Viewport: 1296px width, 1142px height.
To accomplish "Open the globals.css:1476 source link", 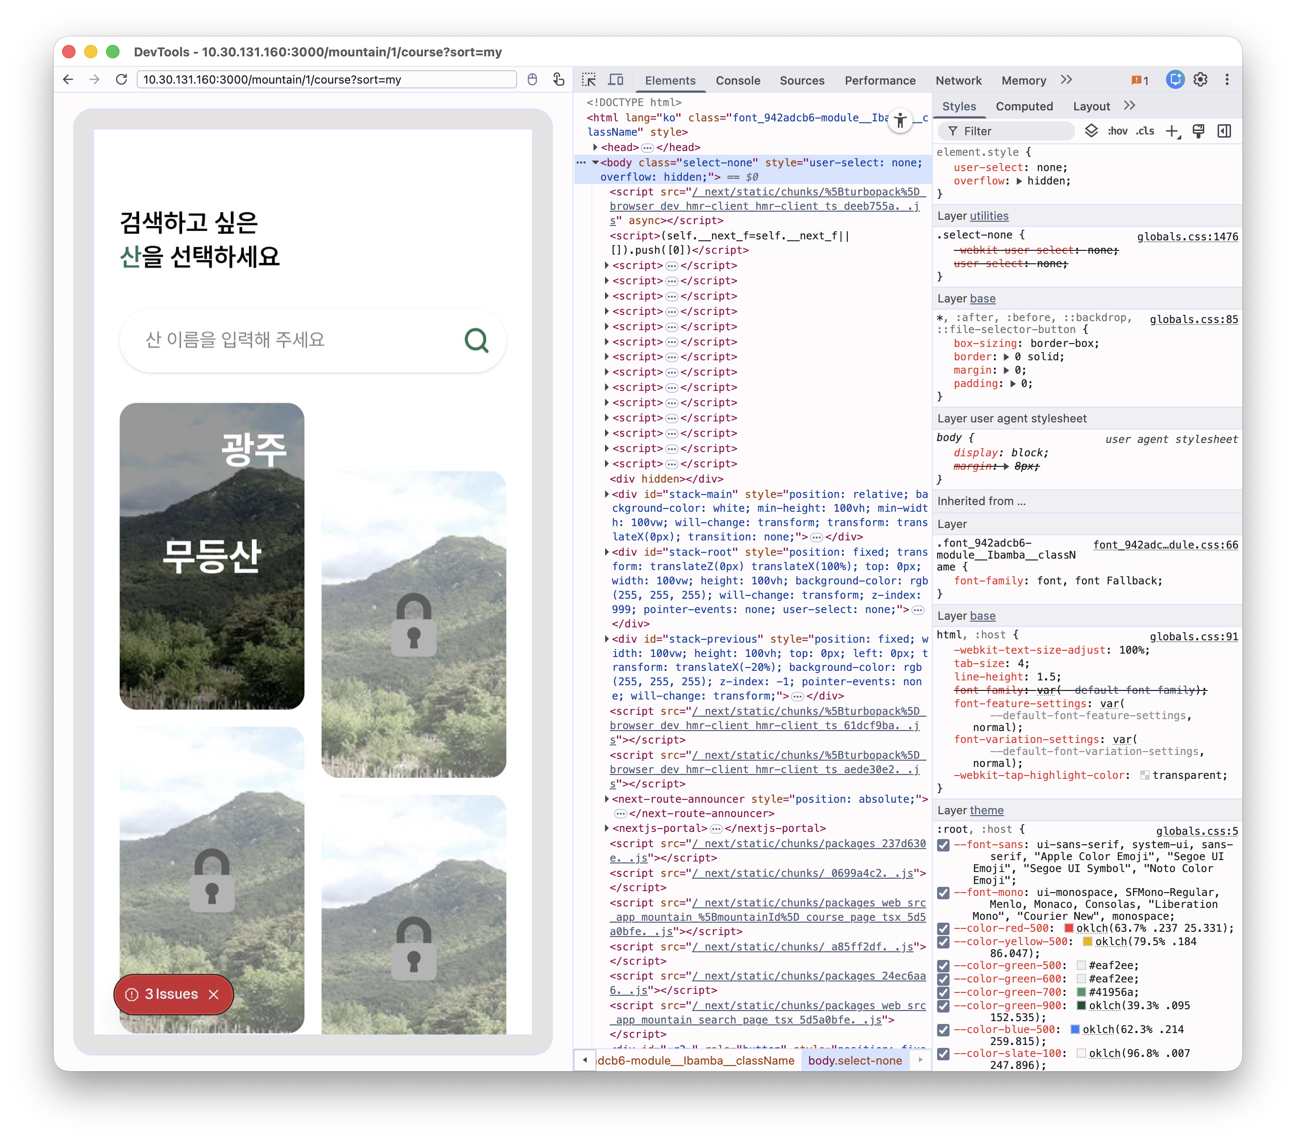I will (x=1187, y=237).
